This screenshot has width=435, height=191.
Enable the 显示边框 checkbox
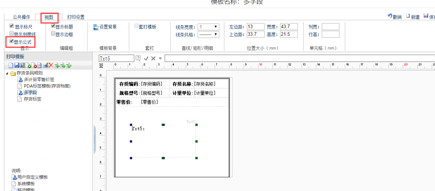(53, 33)
